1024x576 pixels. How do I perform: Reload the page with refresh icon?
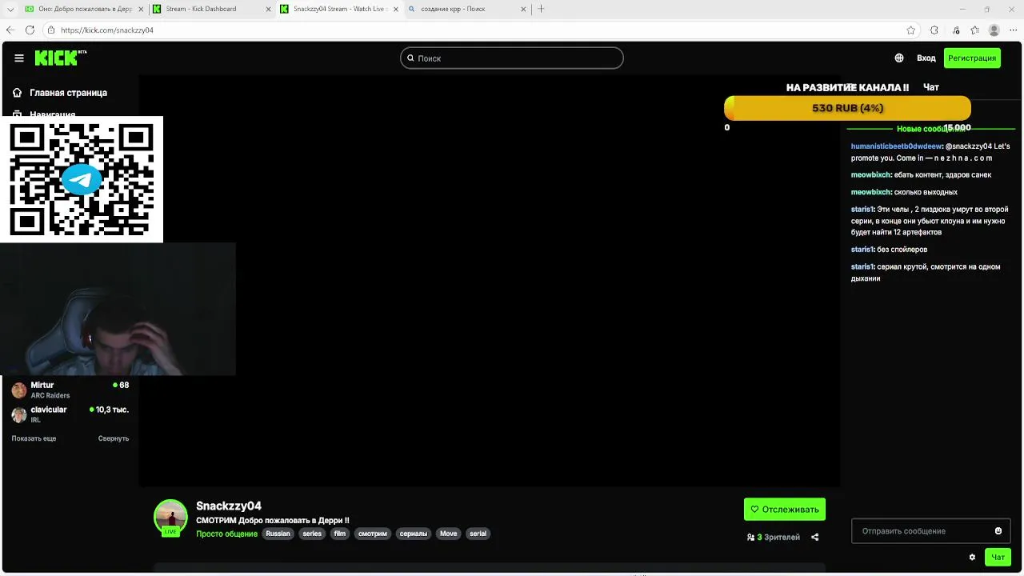(30, 30)
